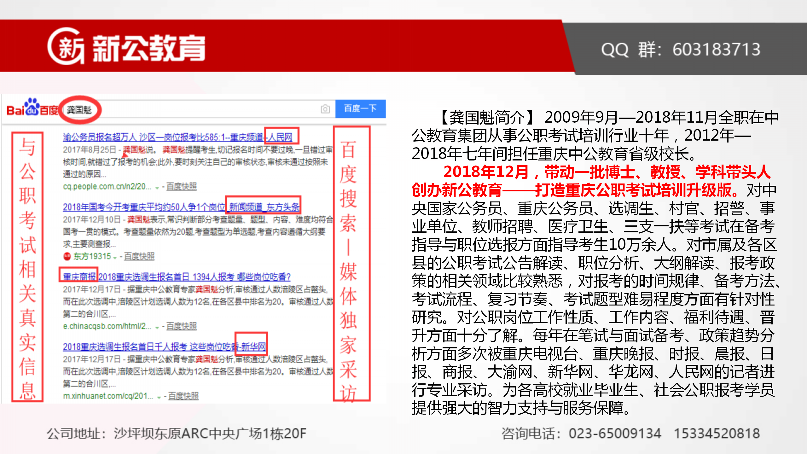
Task: Select phone number 15334520818
Action: pos(717,434)
